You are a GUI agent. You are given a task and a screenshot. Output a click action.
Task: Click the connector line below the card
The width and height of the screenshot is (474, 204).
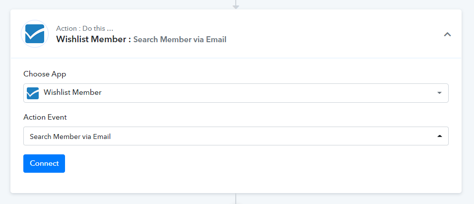point(236,199)
